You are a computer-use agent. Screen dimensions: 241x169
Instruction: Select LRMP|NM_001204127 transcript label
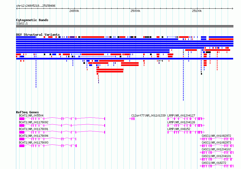pos(181,115)
